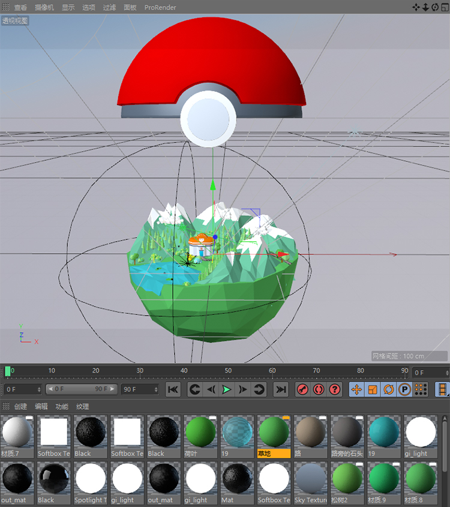The image size is (450, 507).
Task: Open the ProRender menu
Action: 160,7
